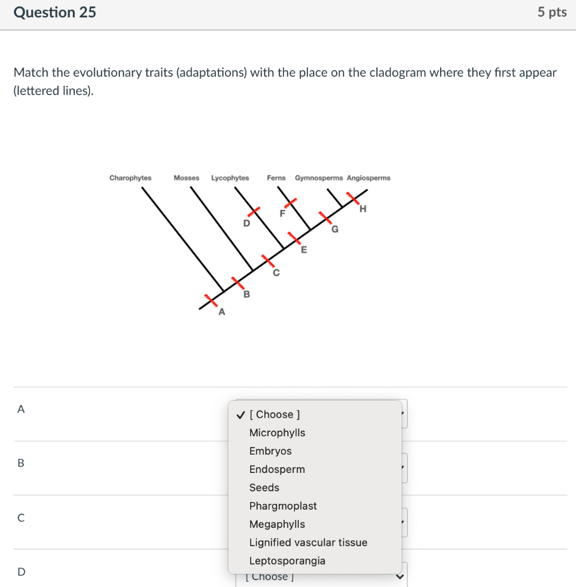Choose Megaphylls from the trait dropdown

coord(277,524)
